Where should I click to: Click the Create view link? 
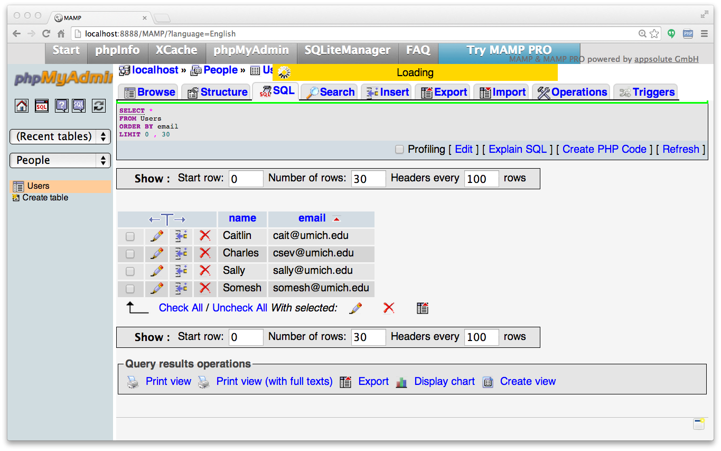pyautogui.click(x=528, y=381)
